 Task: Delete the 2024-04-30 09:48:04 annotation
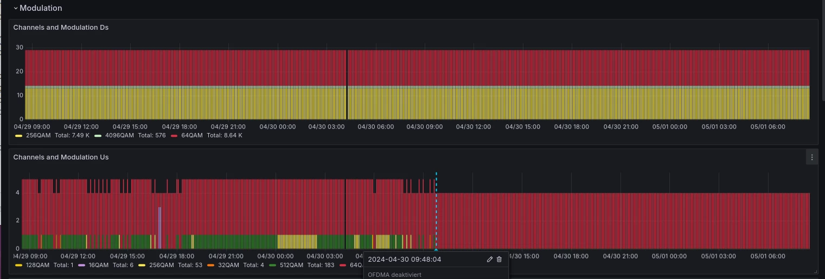point(499,260)
